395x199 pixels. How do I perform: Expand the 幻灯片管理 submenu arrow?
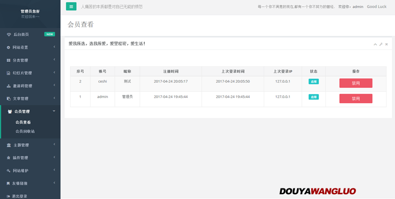click(54, 72)
